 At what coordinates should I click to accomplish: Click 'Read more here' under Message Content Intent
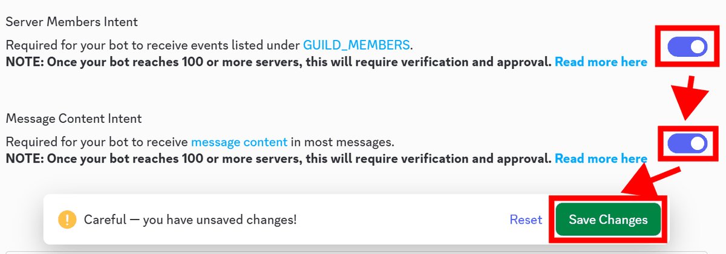click(601, 158)
